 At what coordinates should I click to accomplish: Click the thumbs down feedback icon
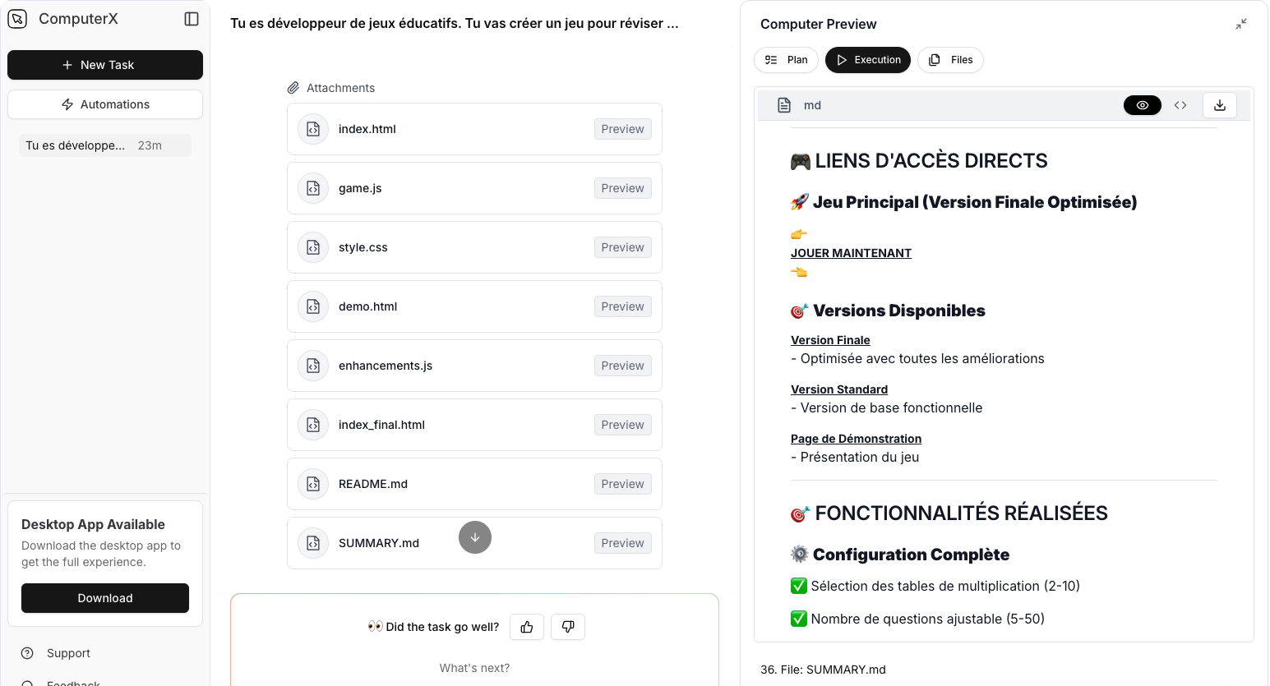568,627
